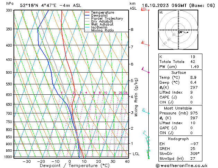The height and width of the screenshot is (168, 218).
Task: Click the gray Parcel Trajectory legend line
Action: click(88, 19)
